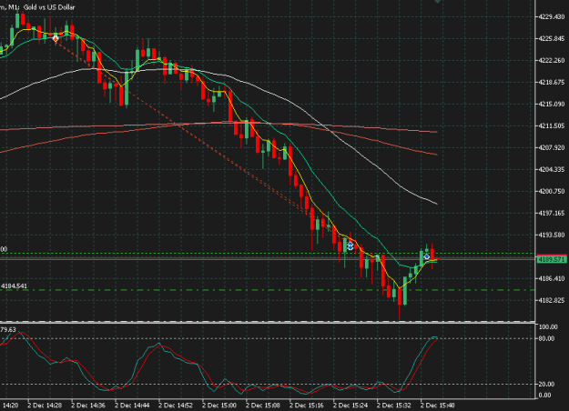This screenshot has width=569, height=411.
Task: Click the 2 Dec 15:40 time label
Action: 437,405
